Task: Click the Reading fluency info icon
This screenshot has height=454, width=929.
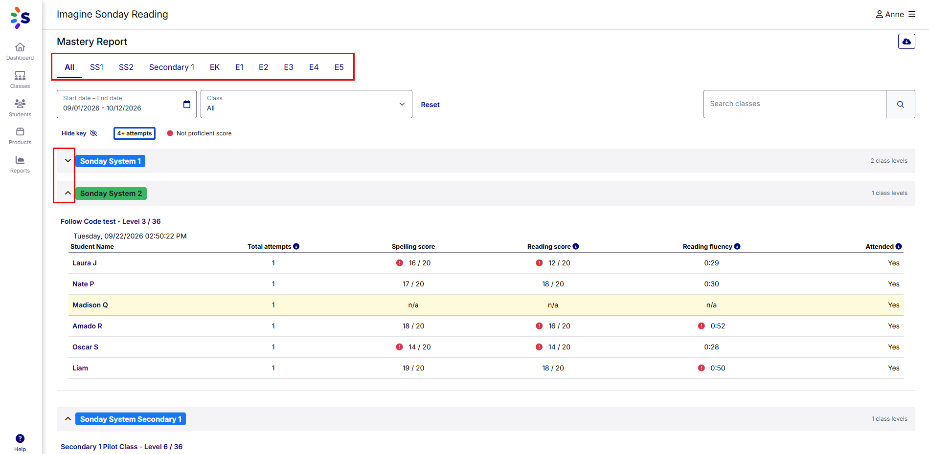Action: coord(737,246)
